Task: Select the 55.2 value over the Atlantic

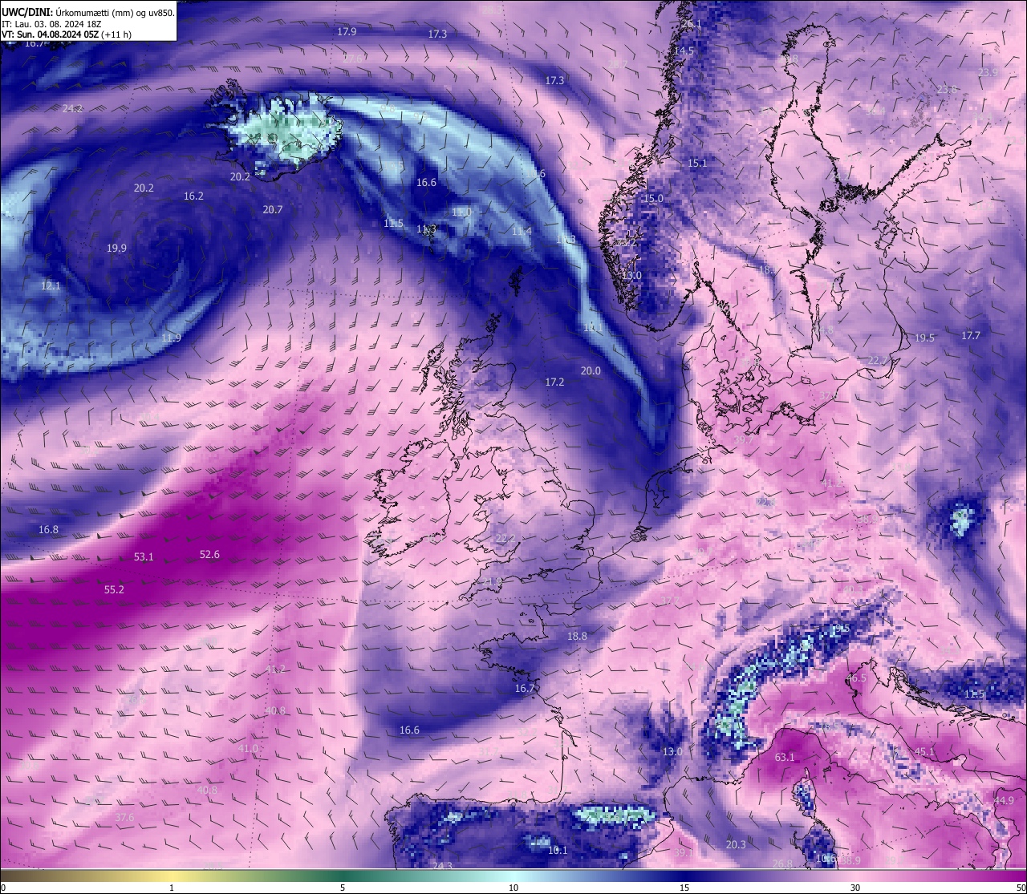Action: click(x=114, y=590)
